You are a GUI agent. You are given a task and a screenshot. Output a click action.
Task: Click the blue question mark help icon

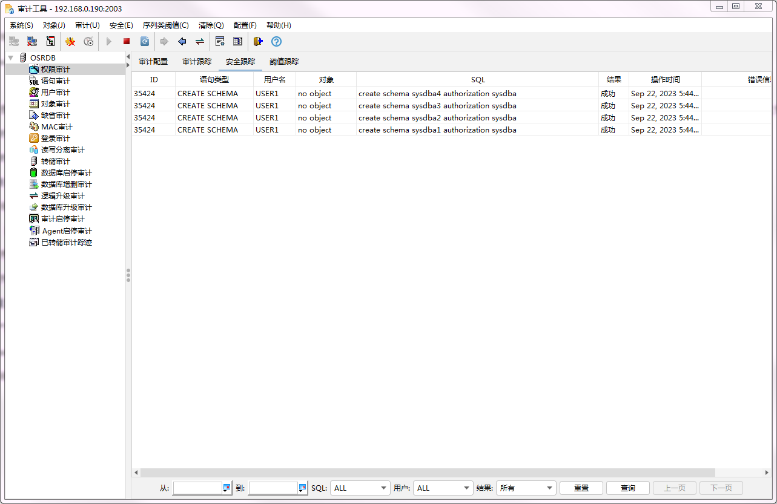[276, 42]
